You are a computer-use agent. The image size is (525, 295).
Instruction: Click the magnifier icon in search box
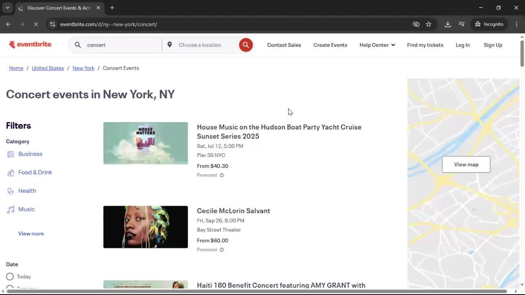click(78, 45)
